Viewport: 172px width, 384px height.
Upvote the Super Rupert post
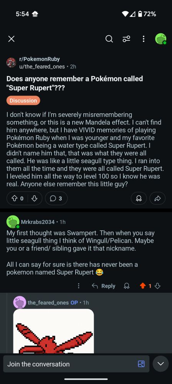(15, 199)
